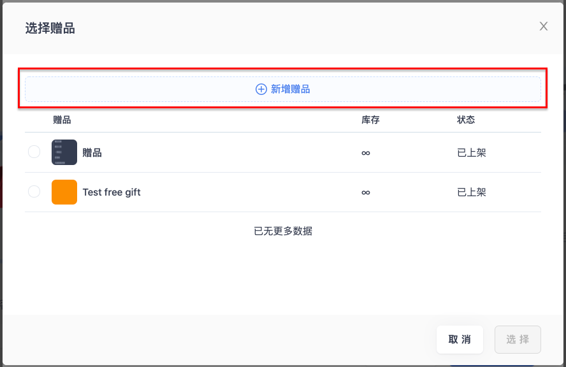The height and width of the screenshot is (367, 566).
Task: Click the 选择赠品 dialog title
Action: (x=50, y=28)
